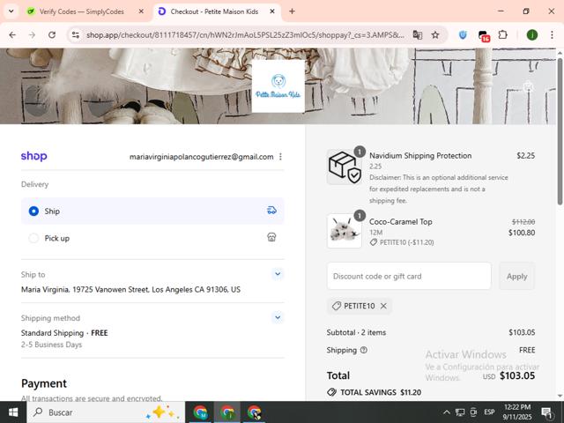Screen dimensions: 564x423
Task: Select the Checkout Petite Maison Kids tab
Action: [214, 11]
